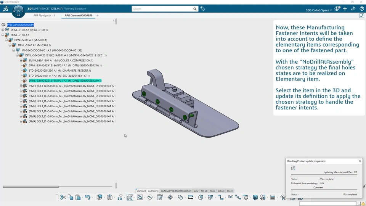Open dropdown arrow next to Undo icon

coord(93,198)
